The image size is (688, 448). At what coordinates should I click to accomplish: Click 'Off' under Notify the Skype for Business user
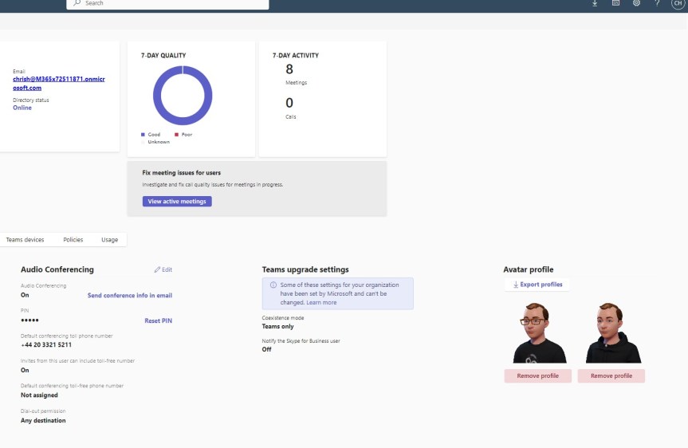[x=266, y=349]
